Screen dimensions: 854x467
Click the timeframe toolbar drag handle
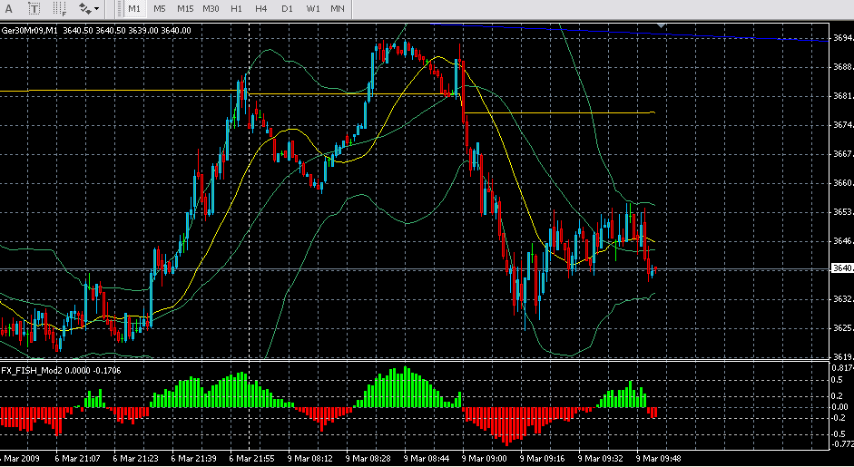coord(120,8)
